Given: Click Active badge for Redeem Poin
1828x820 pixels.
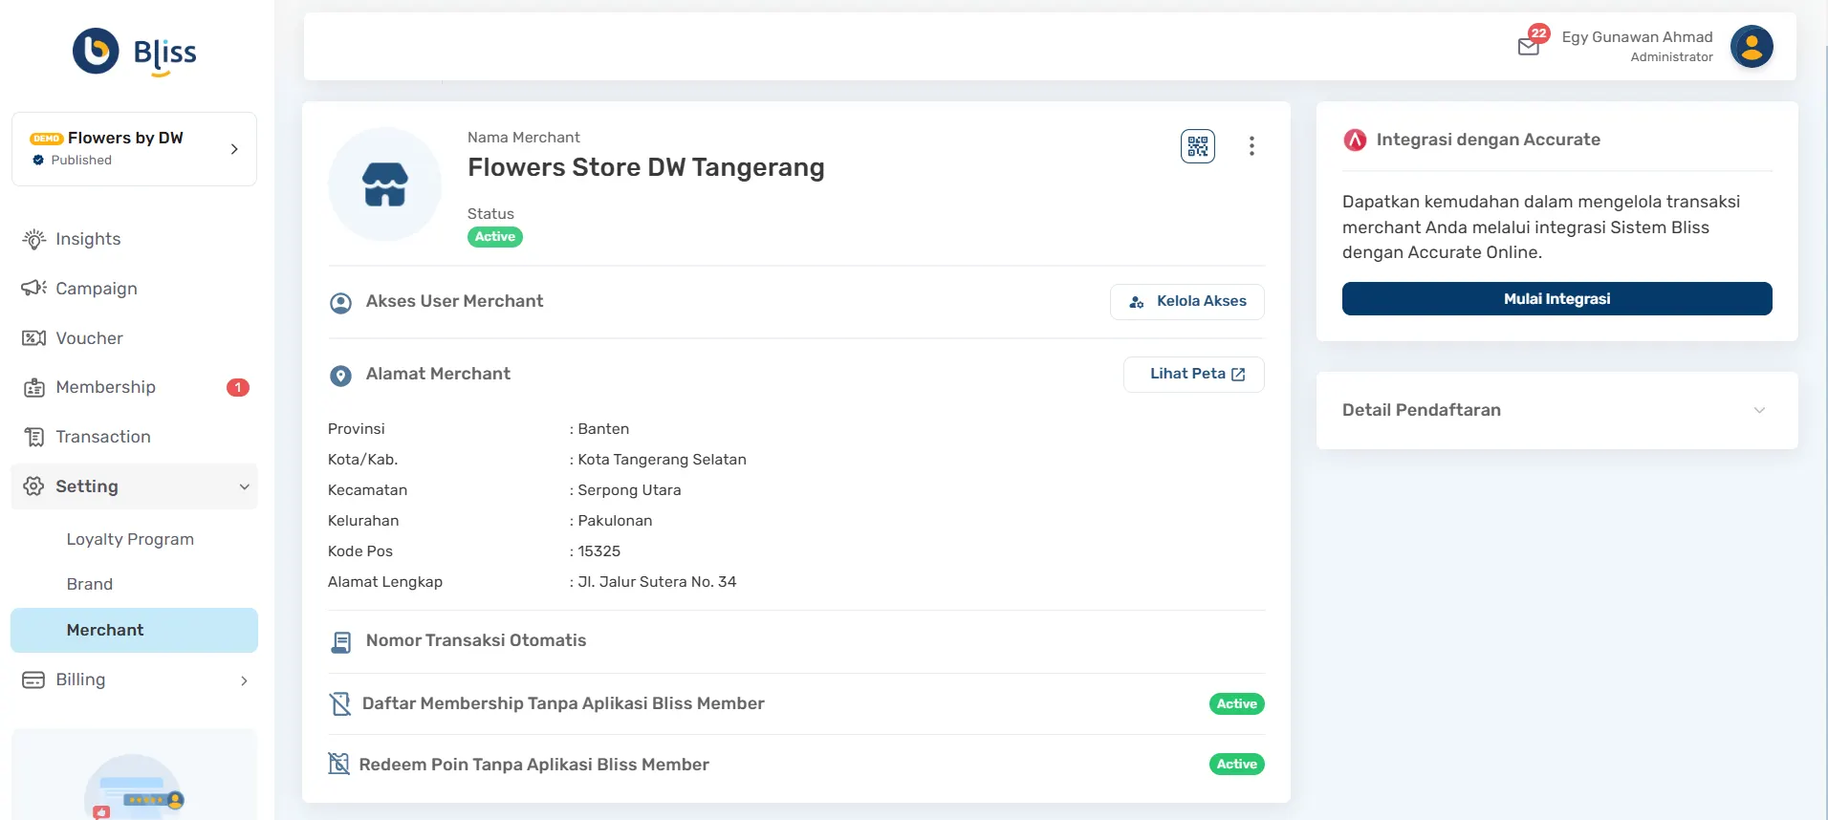Looking at the screenshot, I should [x=1236, y=764].
